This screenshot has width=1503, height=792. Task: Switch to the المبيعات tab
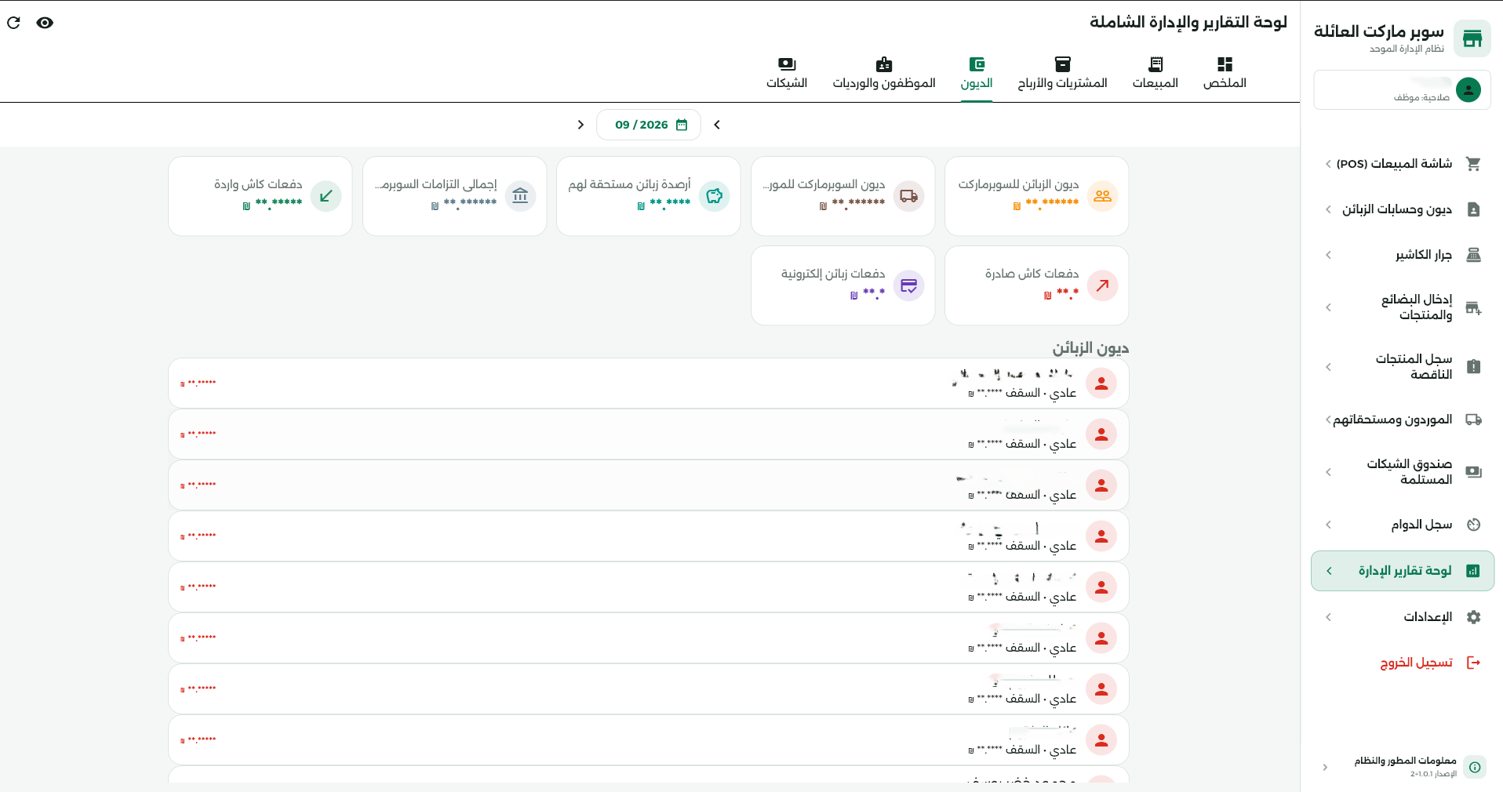point(1155,74)
